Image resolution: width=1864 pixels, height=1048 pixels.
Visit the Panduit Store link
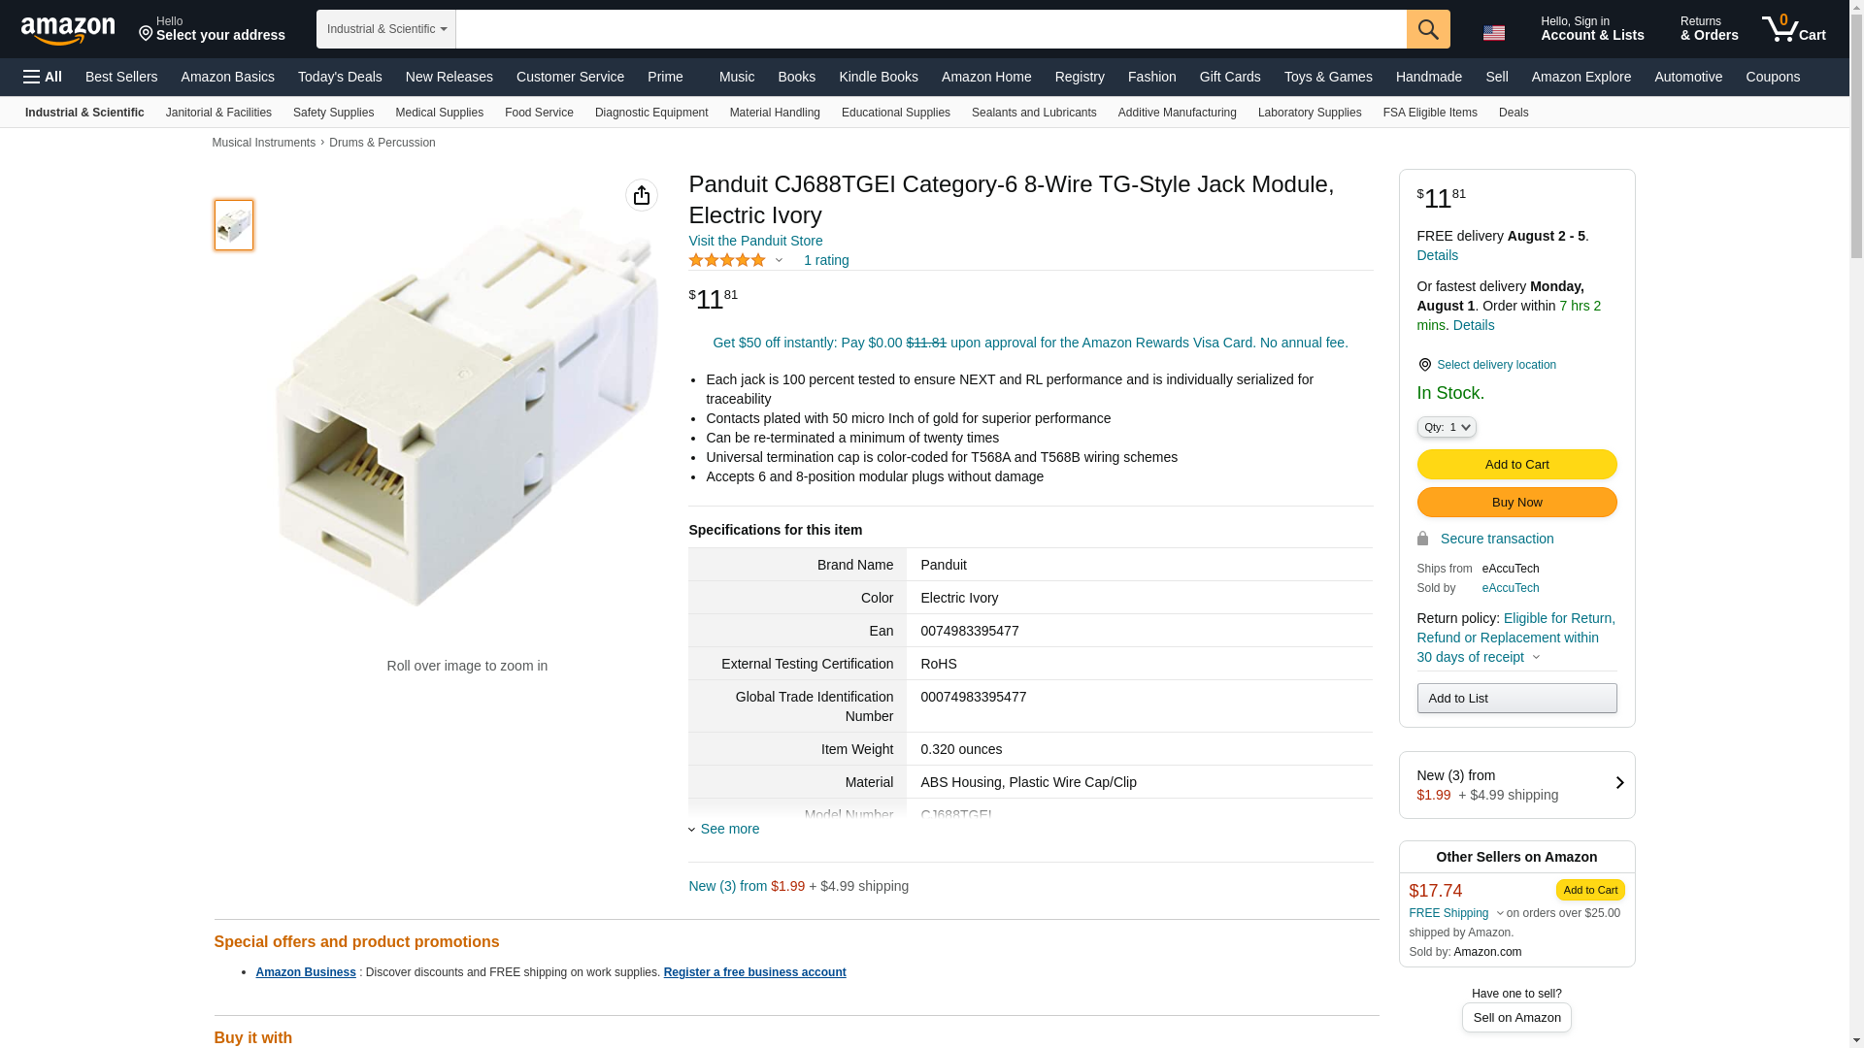(755, 241)
